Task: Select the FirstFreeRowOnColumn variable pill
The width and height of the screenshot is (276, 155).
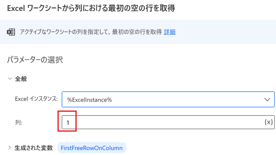Action: click(92, 148)
